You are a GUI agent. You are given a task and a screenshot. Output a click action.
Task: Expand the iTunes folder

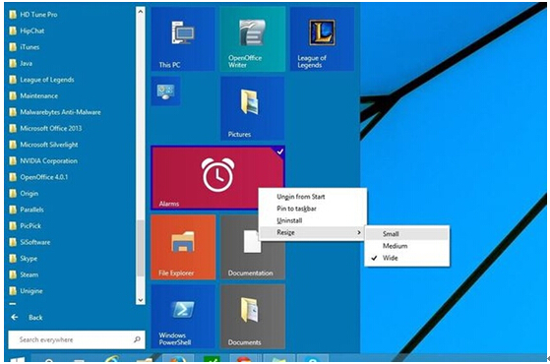(25, 47)
